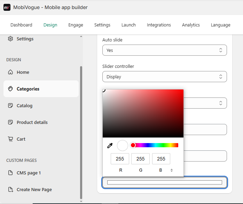Click the R value field
The image size is (243, 204).
[x=120, y=159]
